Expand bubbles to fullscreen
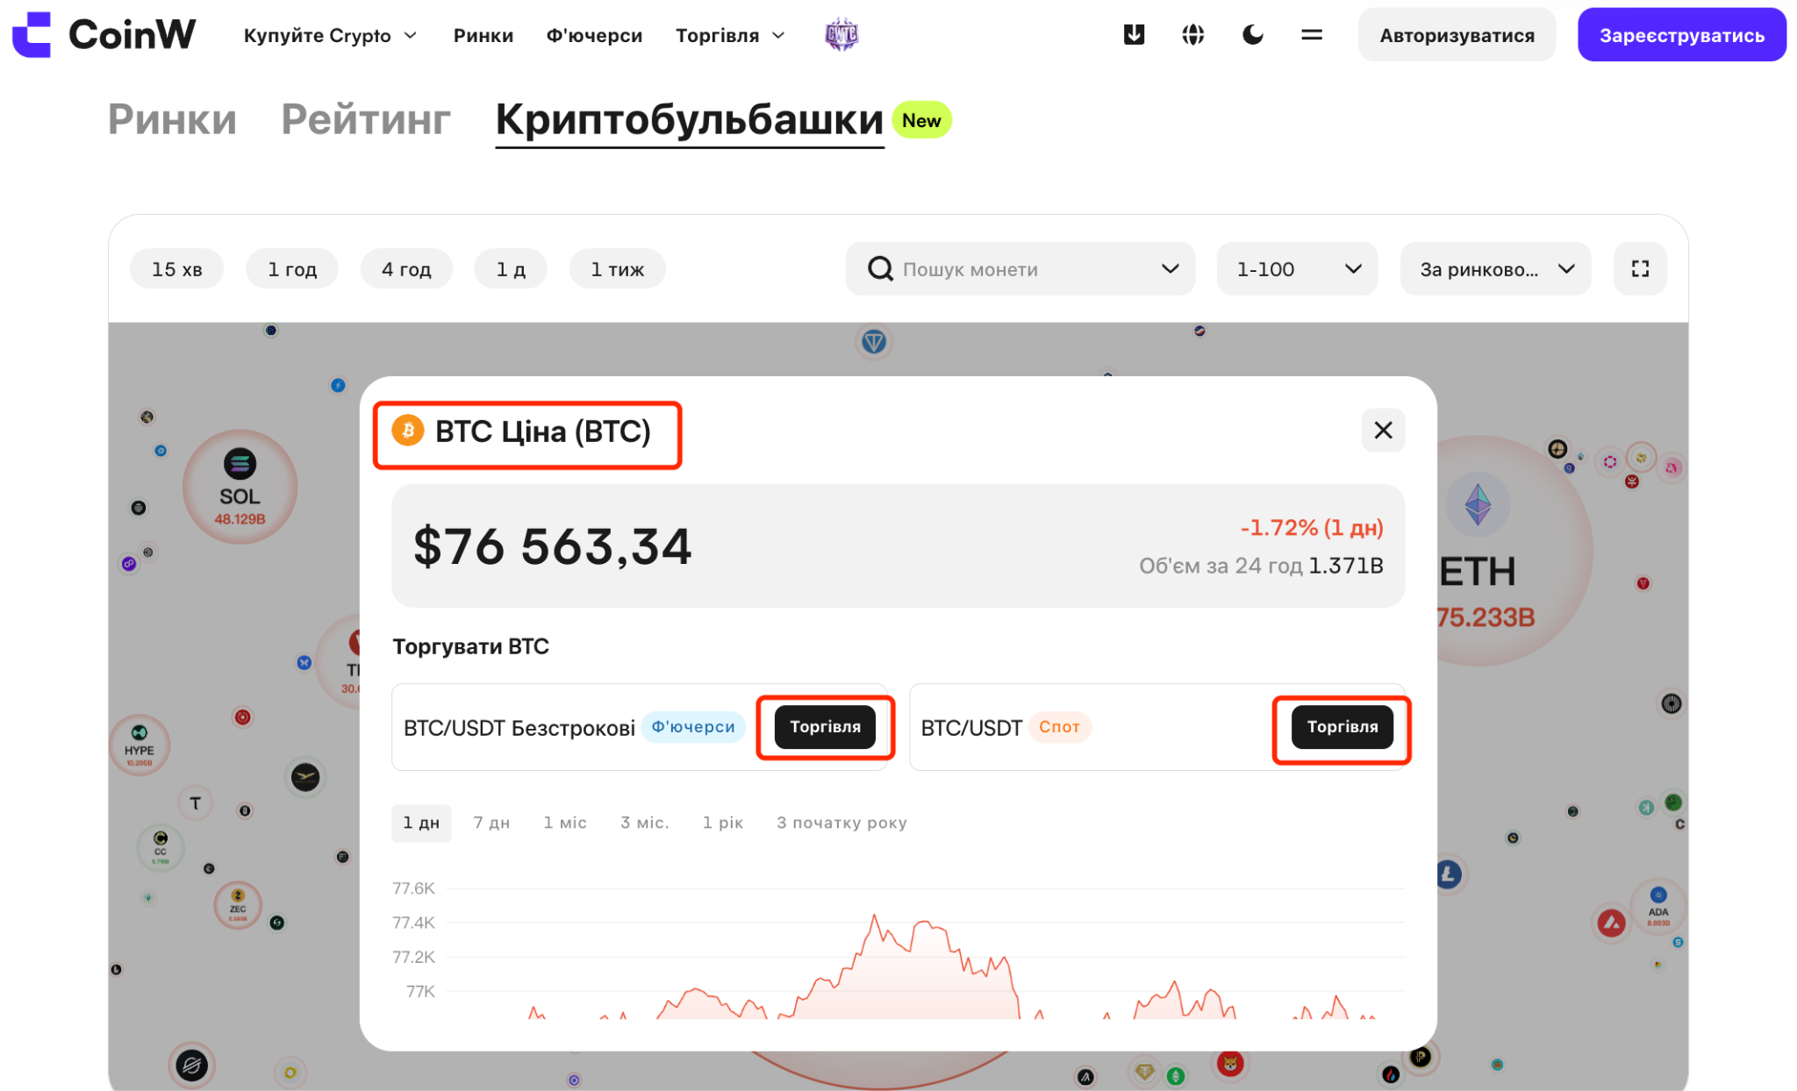 [x=1639, y=268]
